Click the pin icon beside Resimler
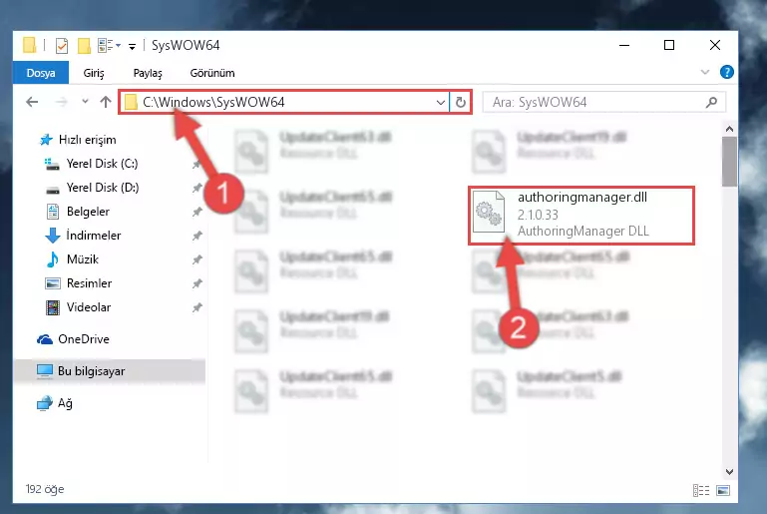Image resolution: width=767 pixels, height=514 pixels. coord(196,283)
